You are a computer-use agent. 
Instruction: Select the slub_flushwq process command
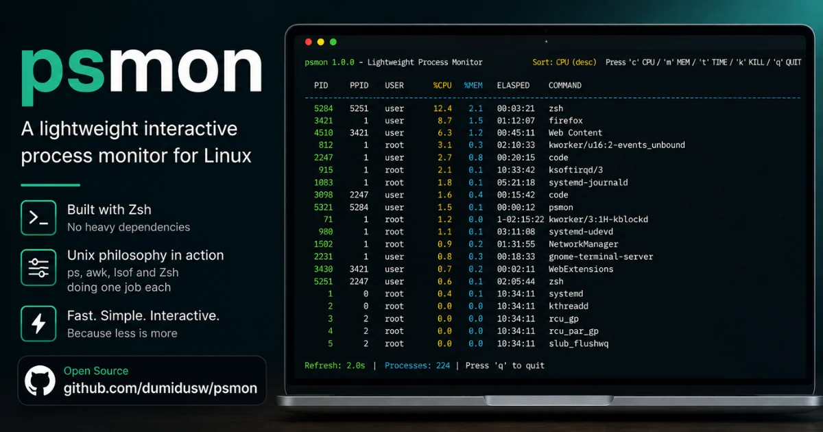tap(578, 344)
